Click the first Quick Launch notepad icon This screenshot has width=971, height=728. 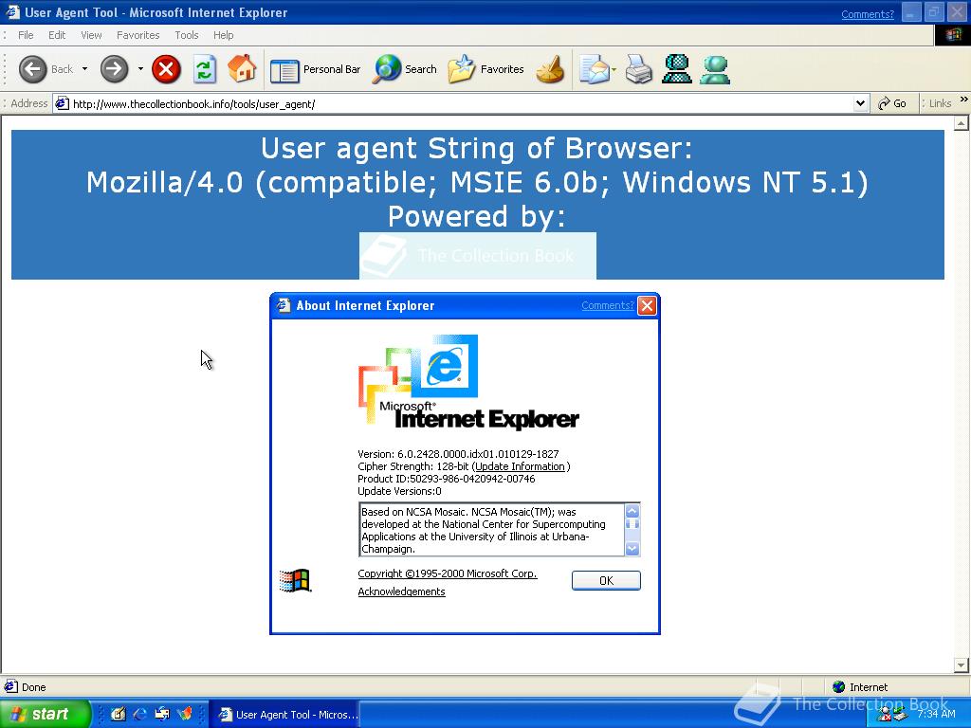pyautogui.click(x=119, y=714)
